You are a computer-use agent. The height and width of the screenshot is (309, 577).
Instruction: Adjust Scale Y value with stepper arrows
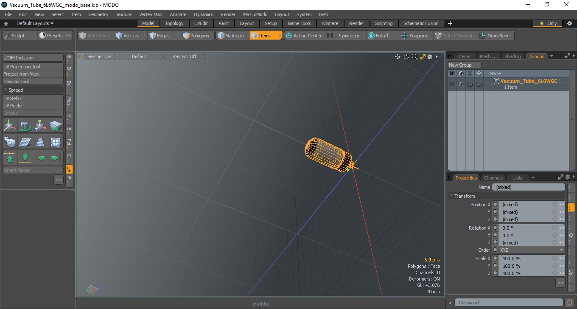[562, 266]
